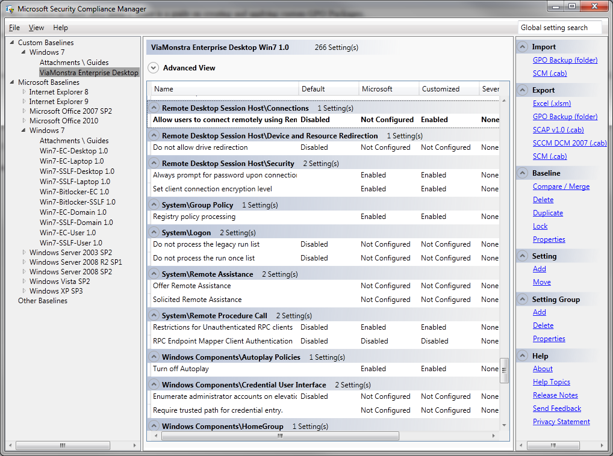The image size is (613, 456).
Task: Sort by Microsoft column header
Action: 388,89
